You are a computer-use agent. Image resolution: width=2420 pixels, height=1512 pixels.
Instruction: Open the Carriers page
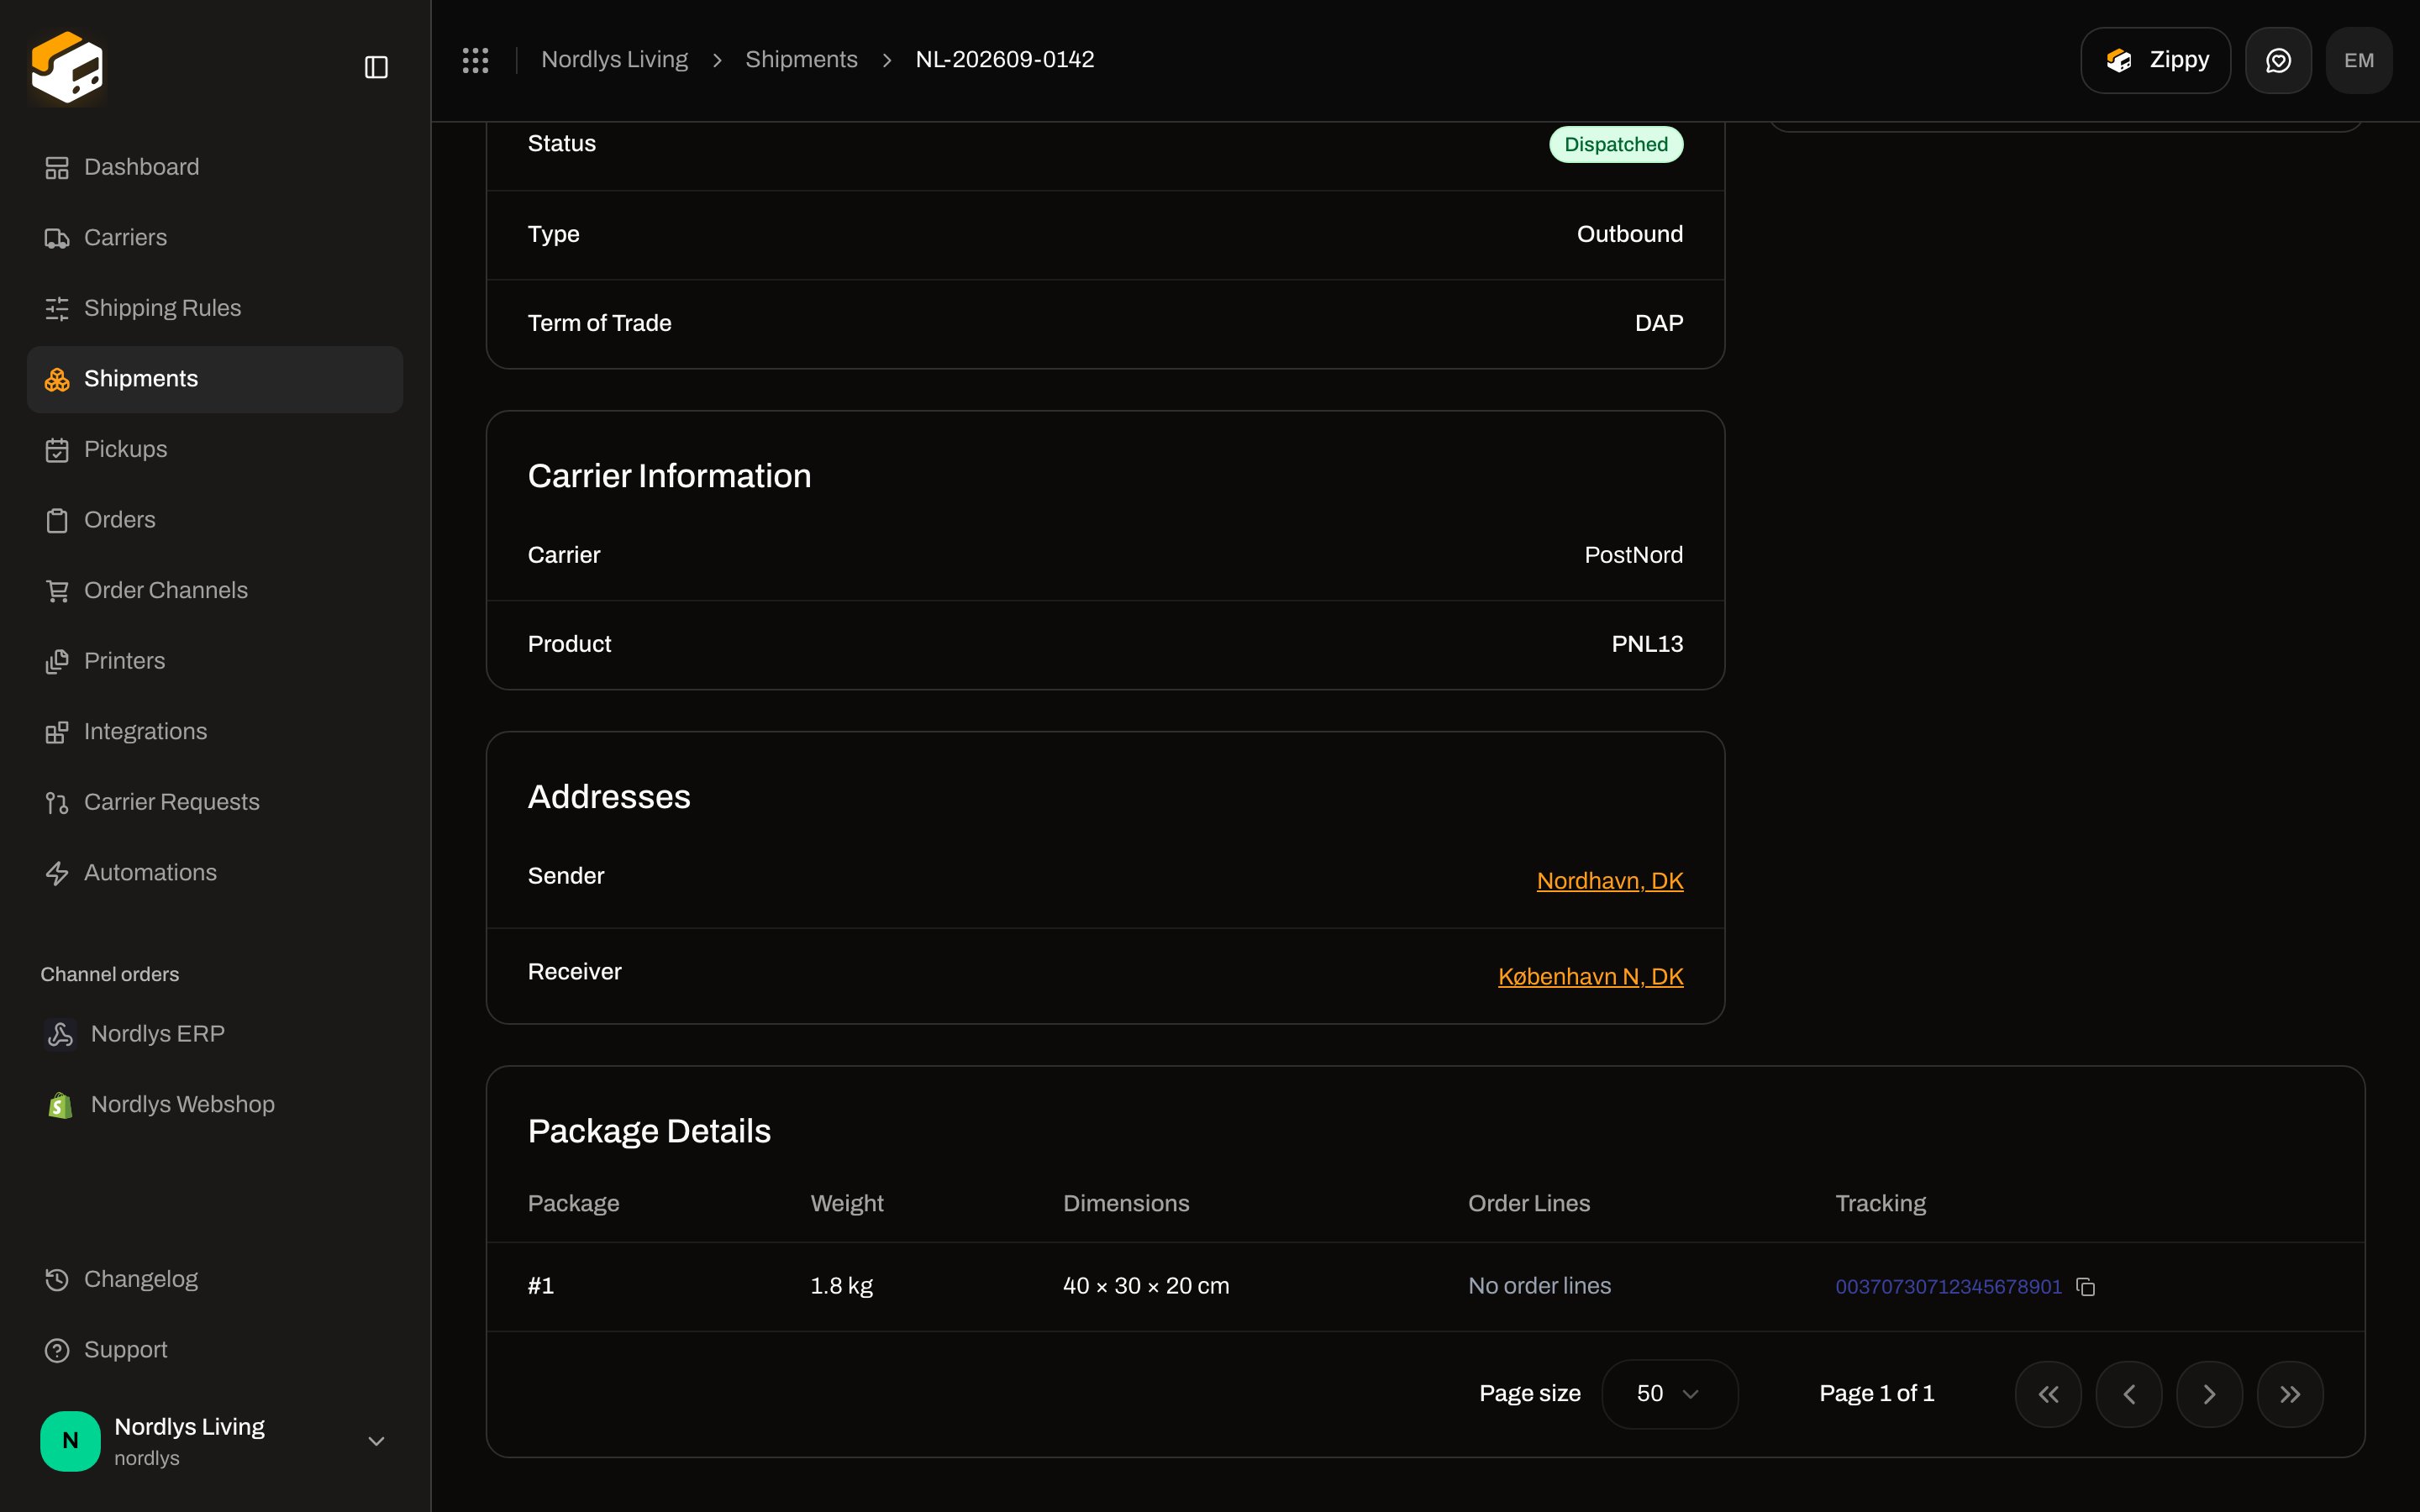(x=215, y=238)
